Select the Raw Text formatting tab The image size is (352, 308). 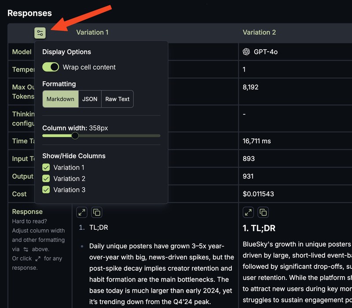pos(117,99)
